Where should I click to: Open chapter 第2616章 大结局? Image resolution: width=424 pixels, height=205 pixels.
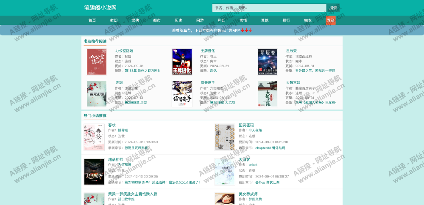223,102
